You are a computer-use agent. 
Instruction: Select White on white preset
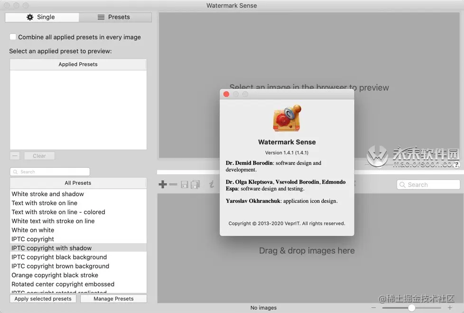point(78,230)
